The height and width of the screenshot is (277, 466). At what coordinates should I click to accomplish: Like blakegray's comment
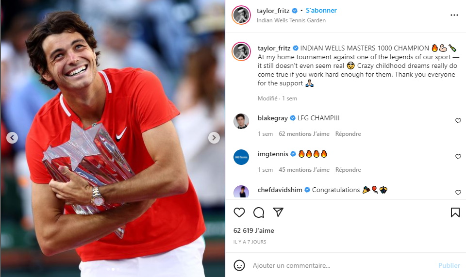pyautogui.click(x=458, y=121)
